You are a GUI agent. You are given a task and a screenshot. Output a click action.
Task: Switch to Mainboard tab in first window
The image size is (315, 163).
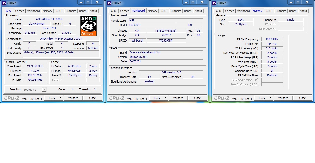coord(33,11)
